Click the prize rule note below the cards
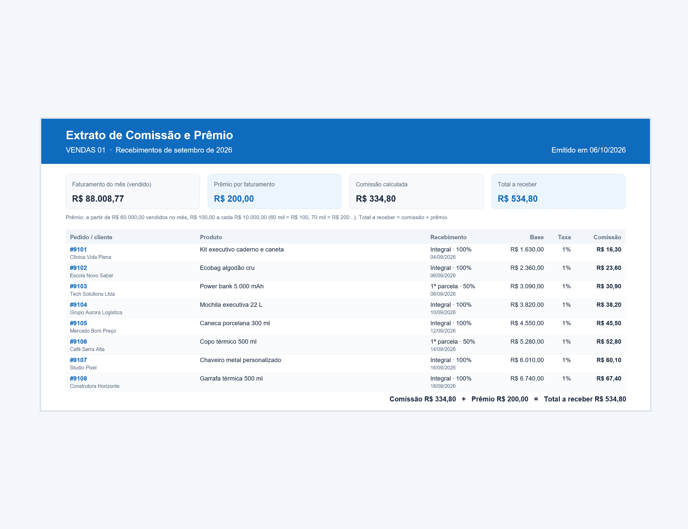Screen dimensions: 688x529 [257, 217]
